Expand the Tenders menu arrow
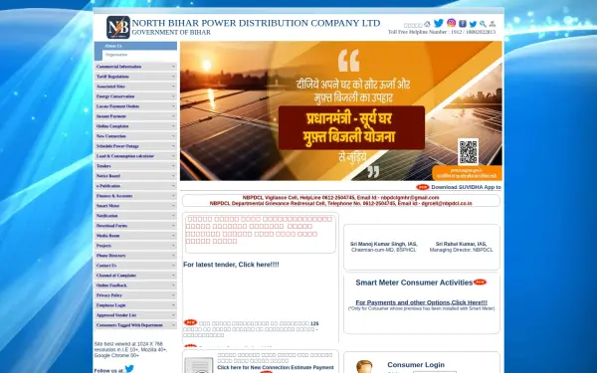Image resolution: width=597 pixels, height=373 pixels. click(x=173, y=165)
